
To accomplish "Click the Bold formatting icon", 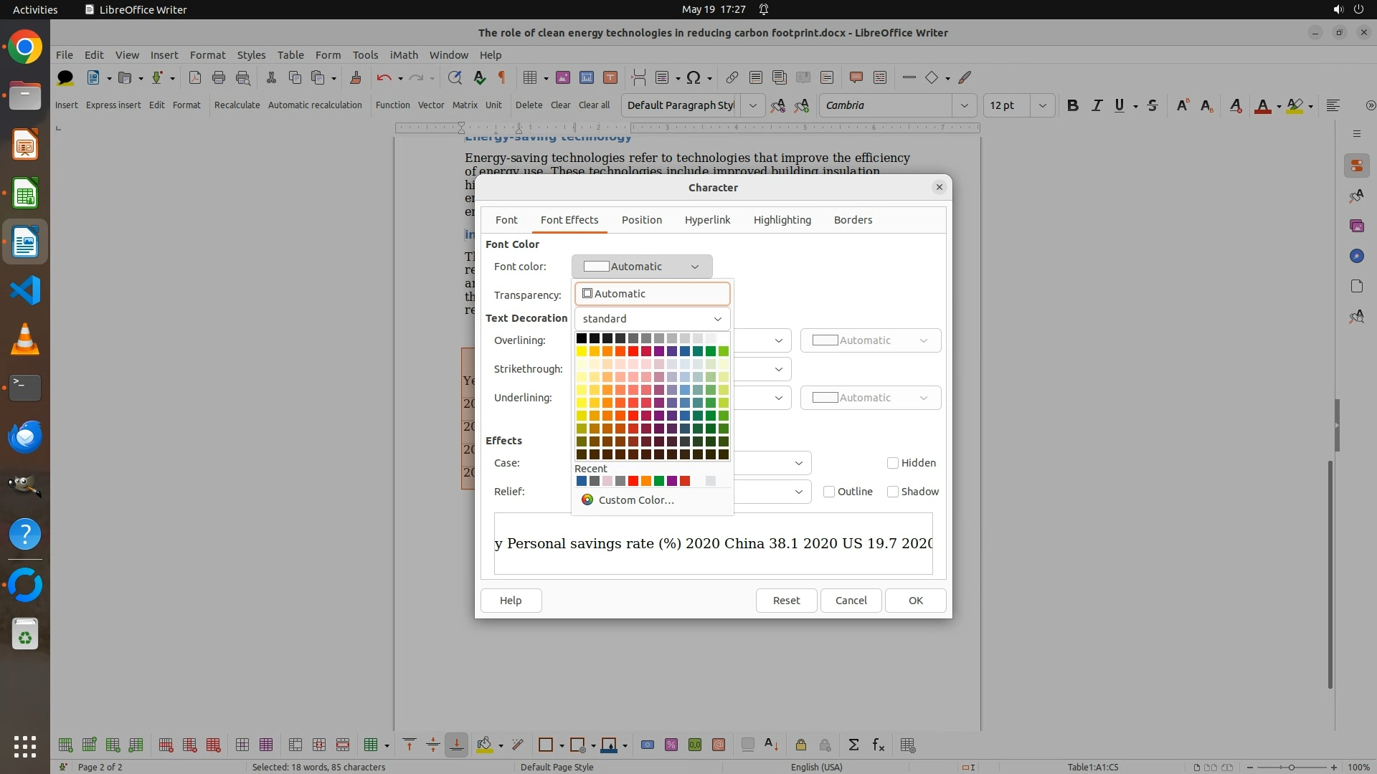I will 1072,105.
